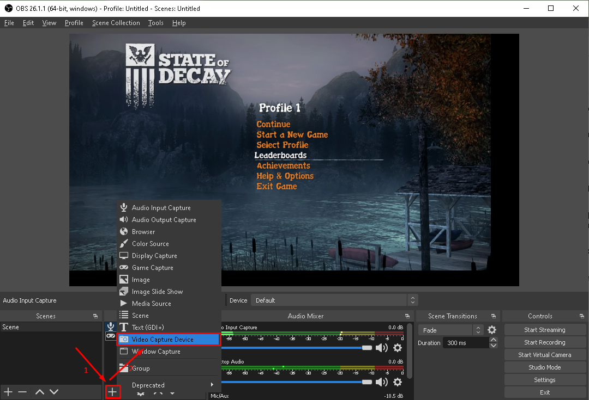Image resolution: width=589 pixels, height=400 pixels.
Task: Select the game controller source in Sources list
Action: pos(110,336)
